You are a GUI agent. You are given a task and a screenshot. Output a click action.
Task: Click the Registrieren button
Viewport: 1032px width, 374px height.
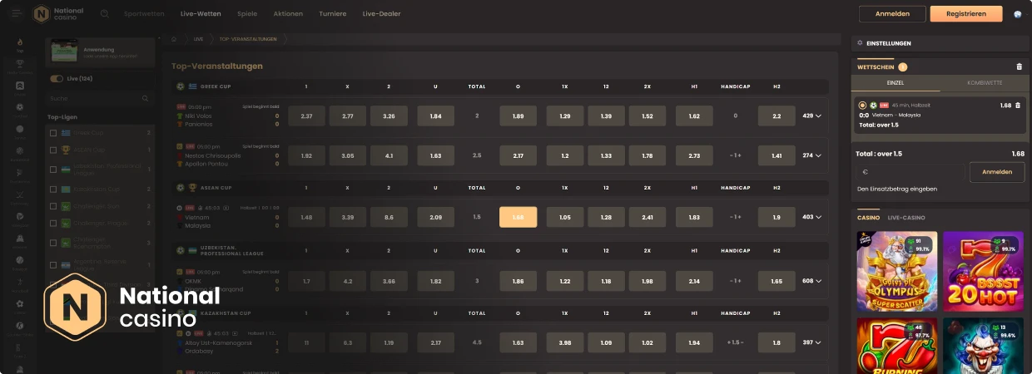tap(966, 14)
